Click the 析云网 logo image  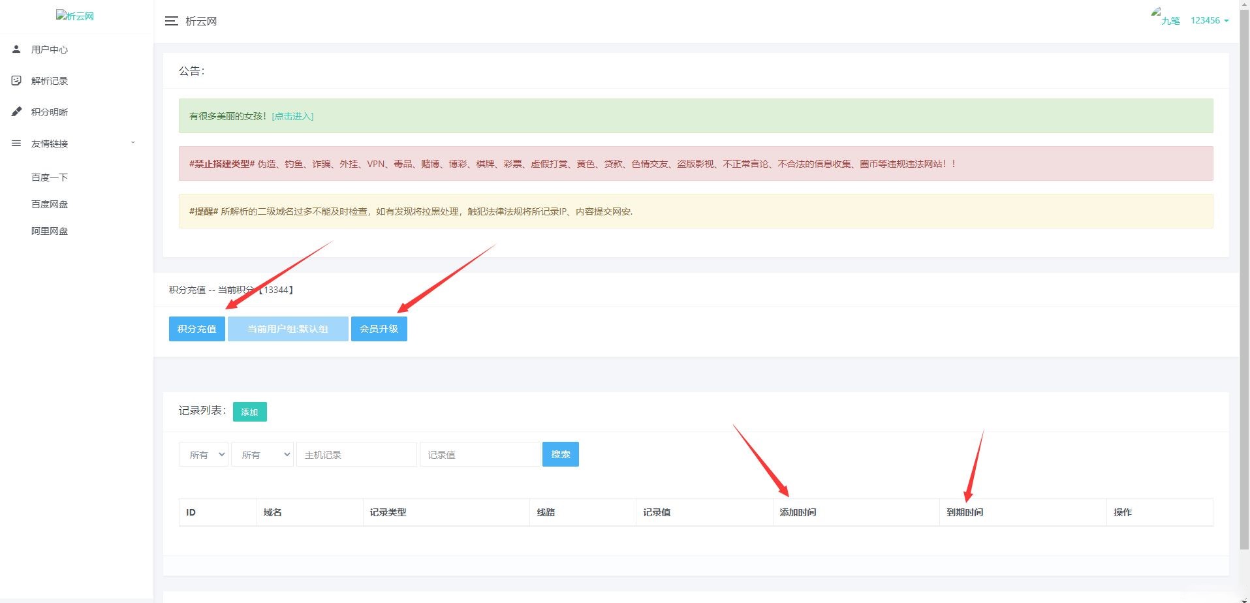75,16
